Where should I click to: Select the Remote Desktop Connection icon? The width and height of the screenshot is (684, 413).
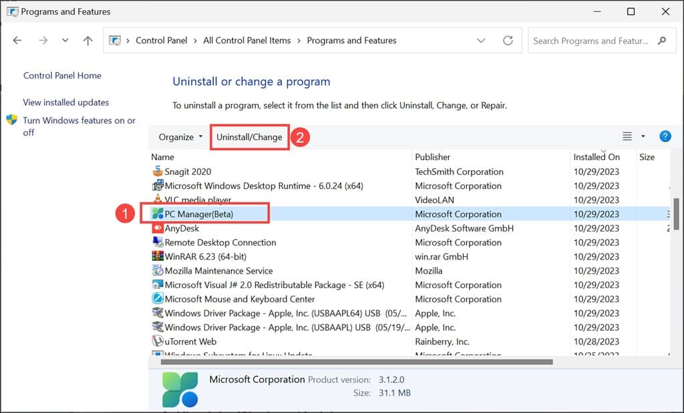158,242
